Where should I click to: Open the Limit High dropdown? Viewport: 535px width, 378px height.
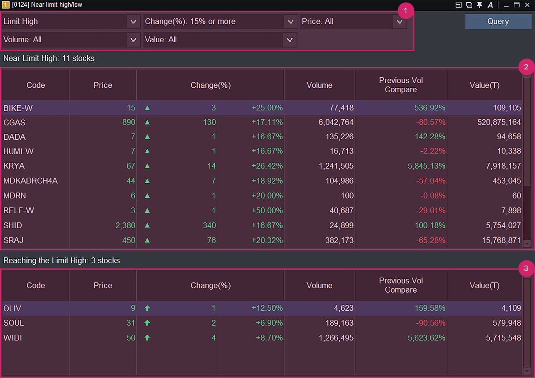[133, 21]
